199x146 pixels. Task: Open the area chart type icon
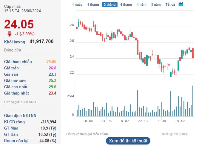[181, 4]
